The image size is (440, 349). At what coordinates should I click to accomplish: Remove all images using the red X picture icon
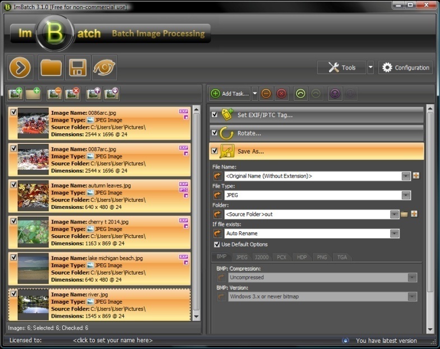[x=72, y=94]
